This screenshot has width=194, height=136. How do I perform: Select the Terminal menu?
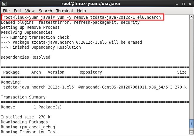(64, 11)
